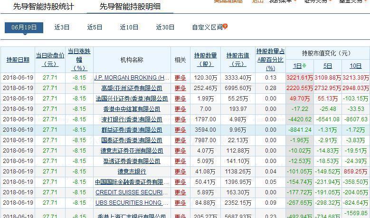Sort by the 持股数量(股) column header
The height and width of the screenshot is (218, 370).
[x=205, y=60]
